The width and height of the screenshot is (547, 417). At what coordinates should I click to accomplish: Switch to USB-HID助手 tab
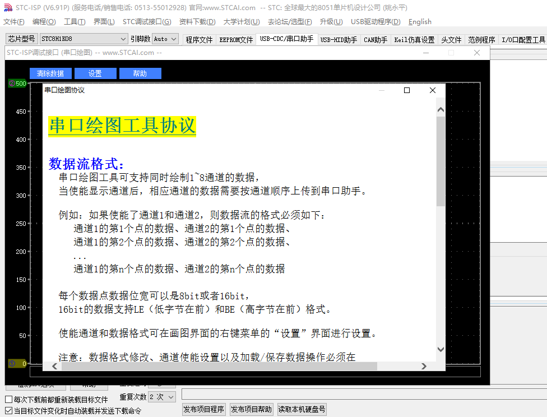pos(339,40)
